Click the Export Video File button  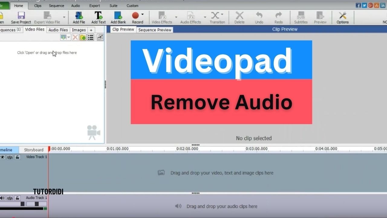coord(47,18)
